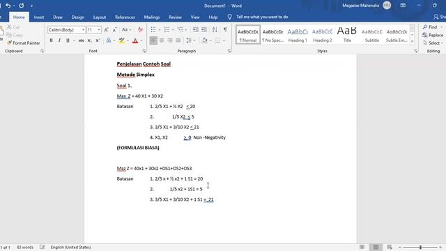Viewport: 446px width, 251px height.
Task: Click the 83 words status indicator
Action: point(25,248)
